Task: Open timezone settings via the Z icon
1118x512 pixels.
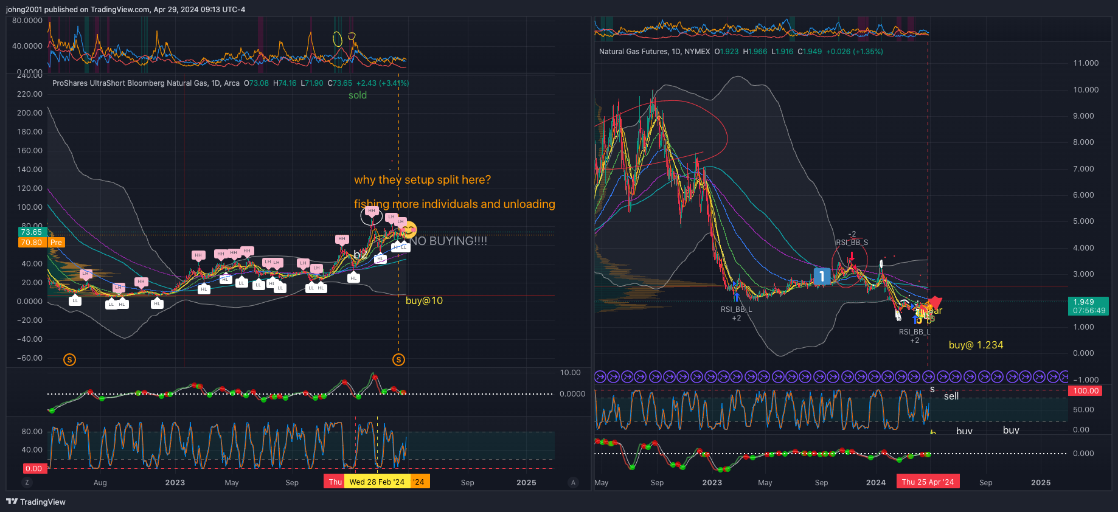Action: pos(27,482)
